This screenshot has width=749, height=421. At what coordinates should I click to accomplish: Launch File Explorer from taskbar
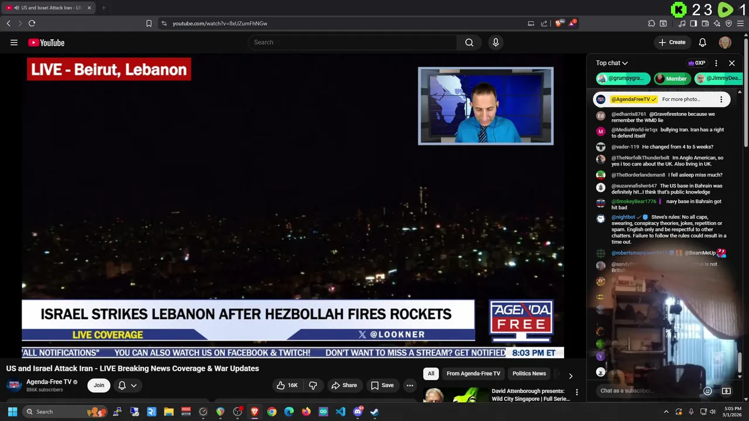pyautogui.click(x=169, y=412)
